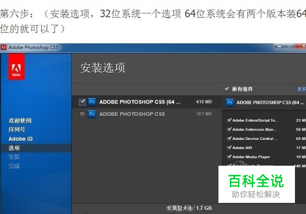306x214 pixels.
Task: Click the Adobe Photoshop CS5 window title
Action: tap(34, 47)
